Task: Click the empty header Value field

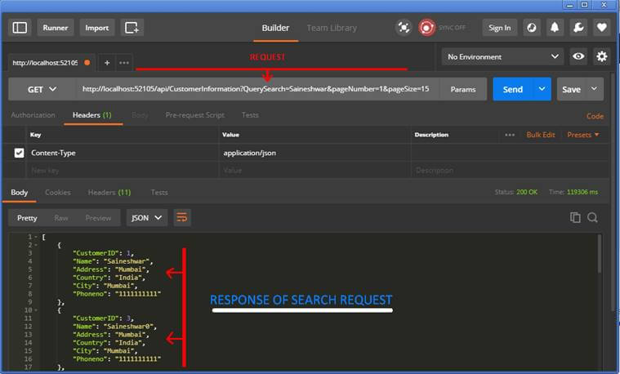Action: point(314,171)
